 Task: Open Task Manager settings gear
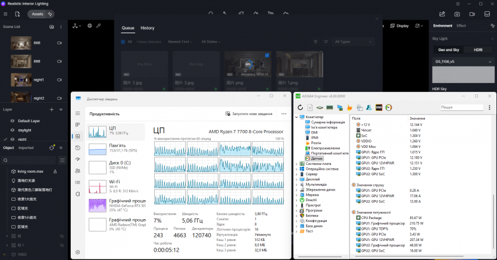point(78,252)
